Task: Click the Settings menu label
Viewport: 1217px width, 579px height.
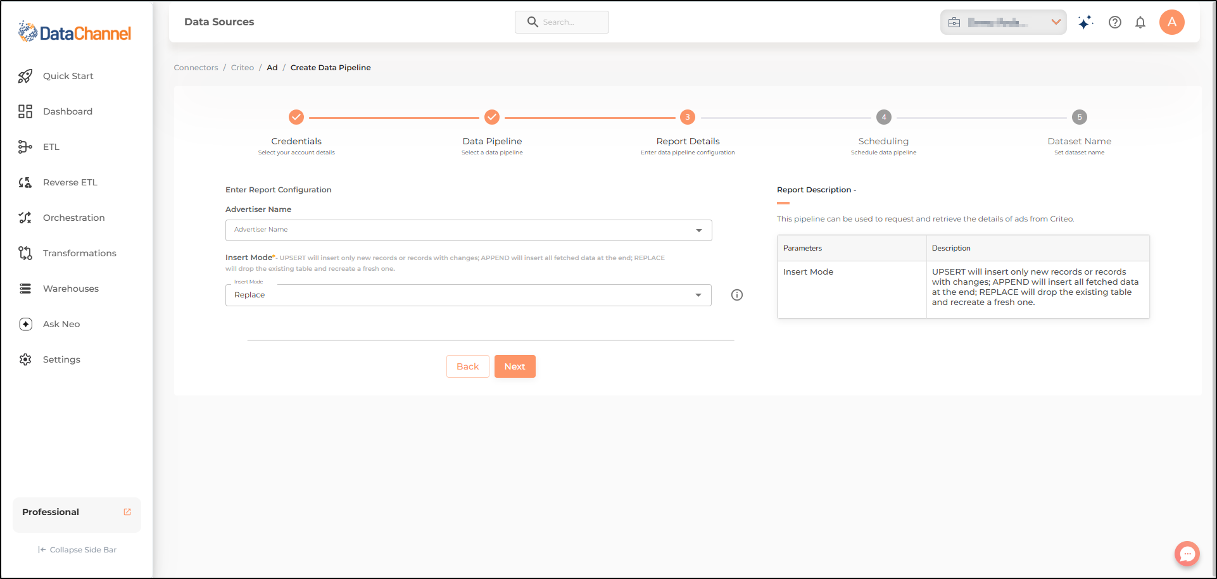Action: (x=61, y=359)
